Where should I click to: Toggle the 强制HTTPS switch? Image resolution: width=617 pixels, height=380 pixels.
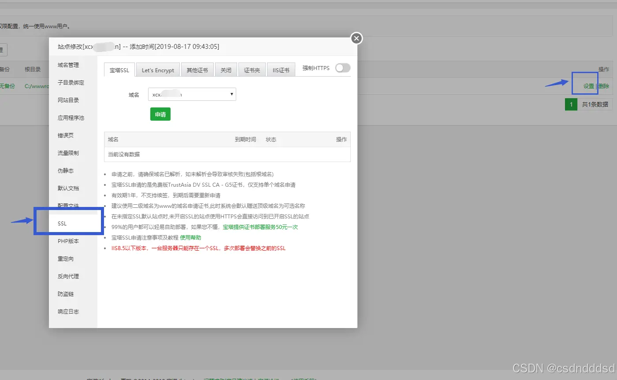(343, 68)
